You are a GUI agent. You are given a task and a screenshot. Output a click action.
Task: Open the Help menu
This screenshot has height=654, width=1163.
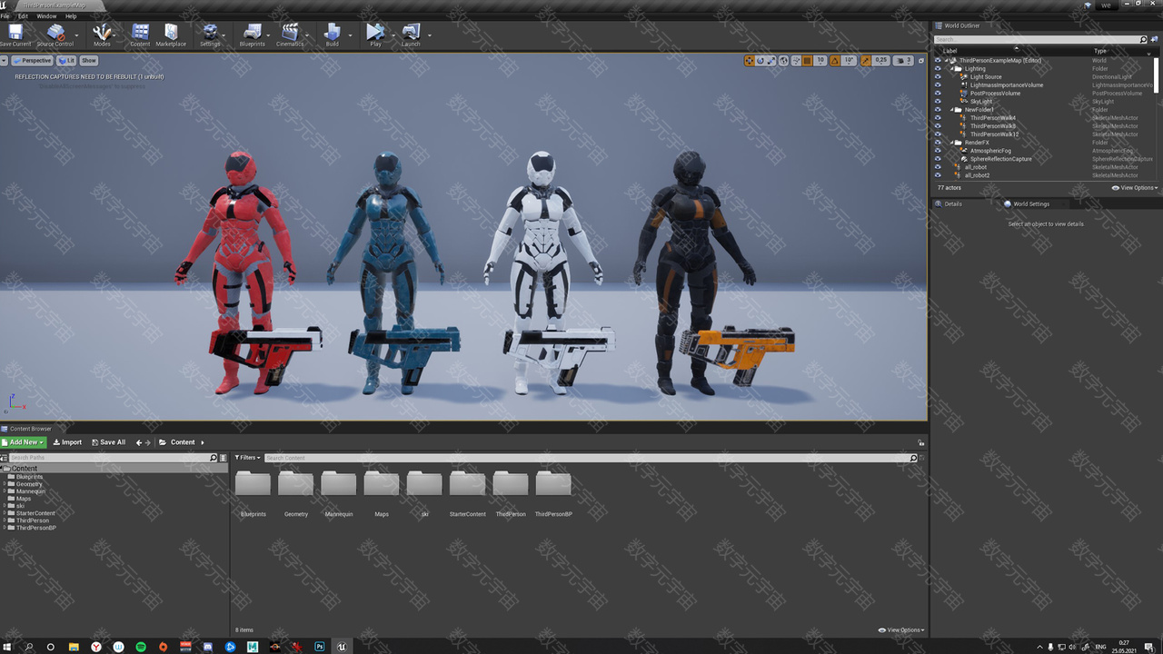(71, 16)
